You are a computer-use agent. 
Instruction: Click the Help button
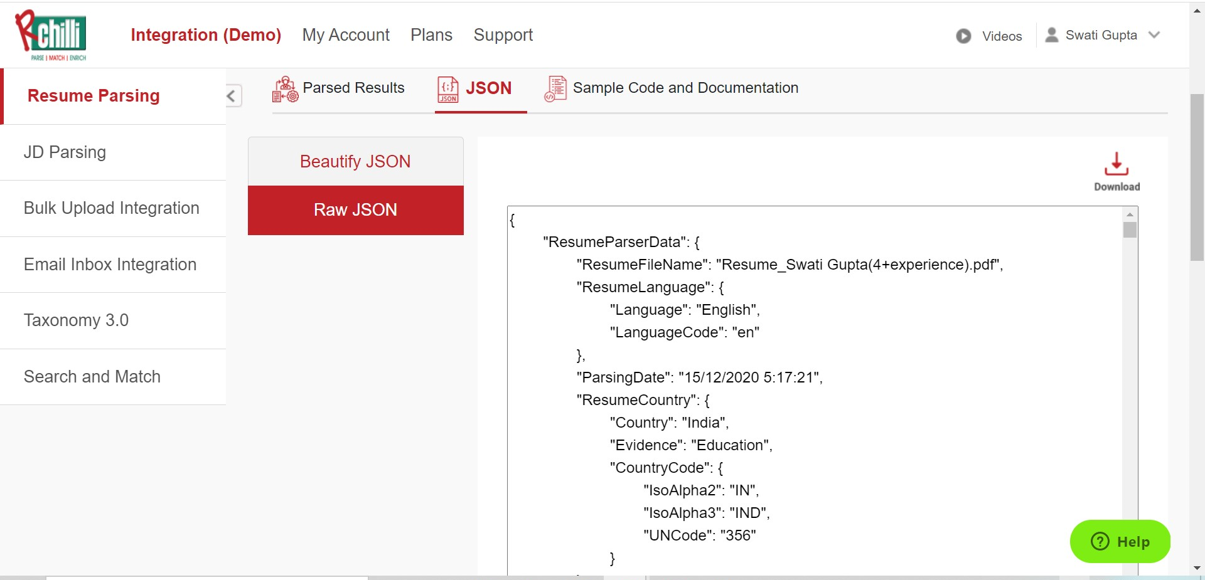click(1120, 541)
